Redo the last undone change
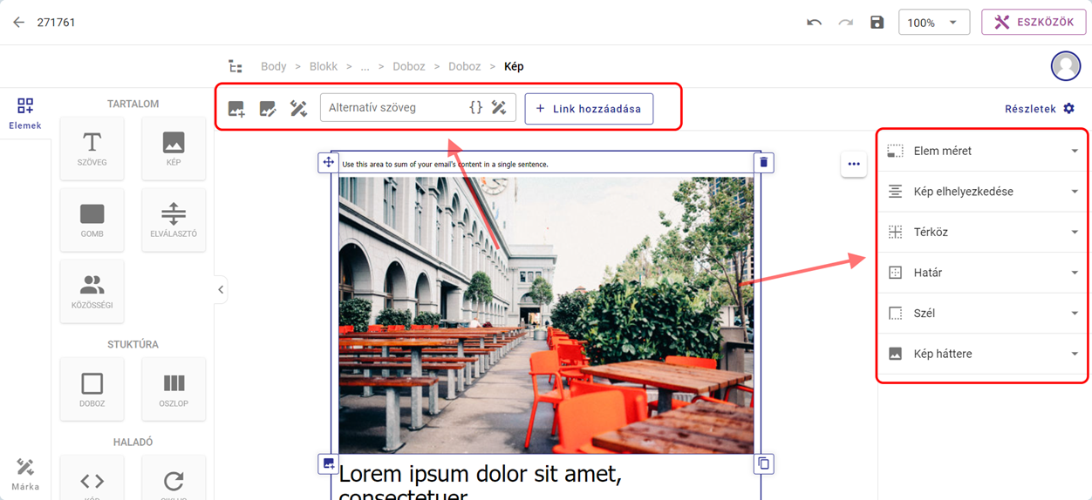Image resolution: width=1092 pixels, height=500 pixels. (x=845, y=23)
